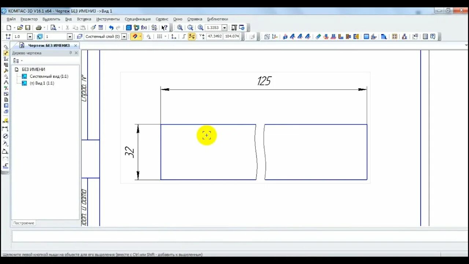Screen dimensions: 469x264
Task: Open the view number 1 dropdown
Action: [70, 37]
